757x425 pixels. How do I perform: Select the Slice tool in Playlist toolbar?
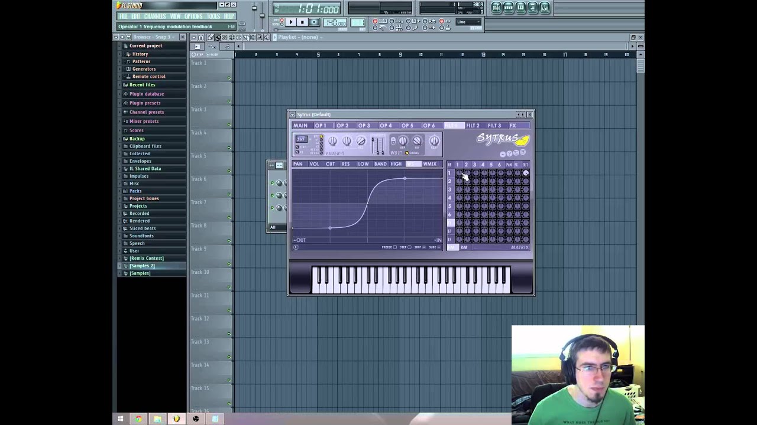[245, 37]
